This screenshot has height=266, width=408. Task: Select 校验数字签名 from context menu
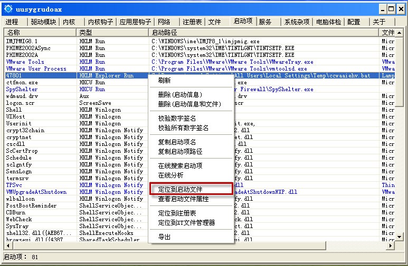[191, 119]
